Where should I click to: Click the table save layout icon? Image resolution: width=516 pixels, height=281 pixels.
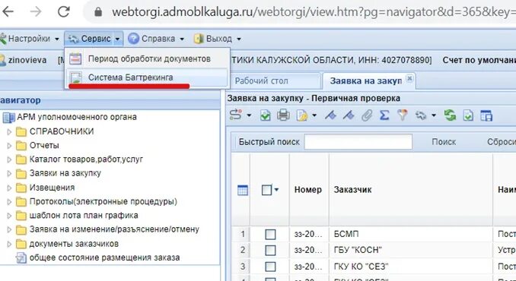pyautogui.click(x=486, y=115)
